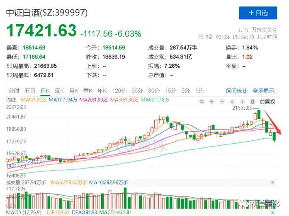Add stock via +自选 button
Viewport: 289px width, 216px height.
258,13
